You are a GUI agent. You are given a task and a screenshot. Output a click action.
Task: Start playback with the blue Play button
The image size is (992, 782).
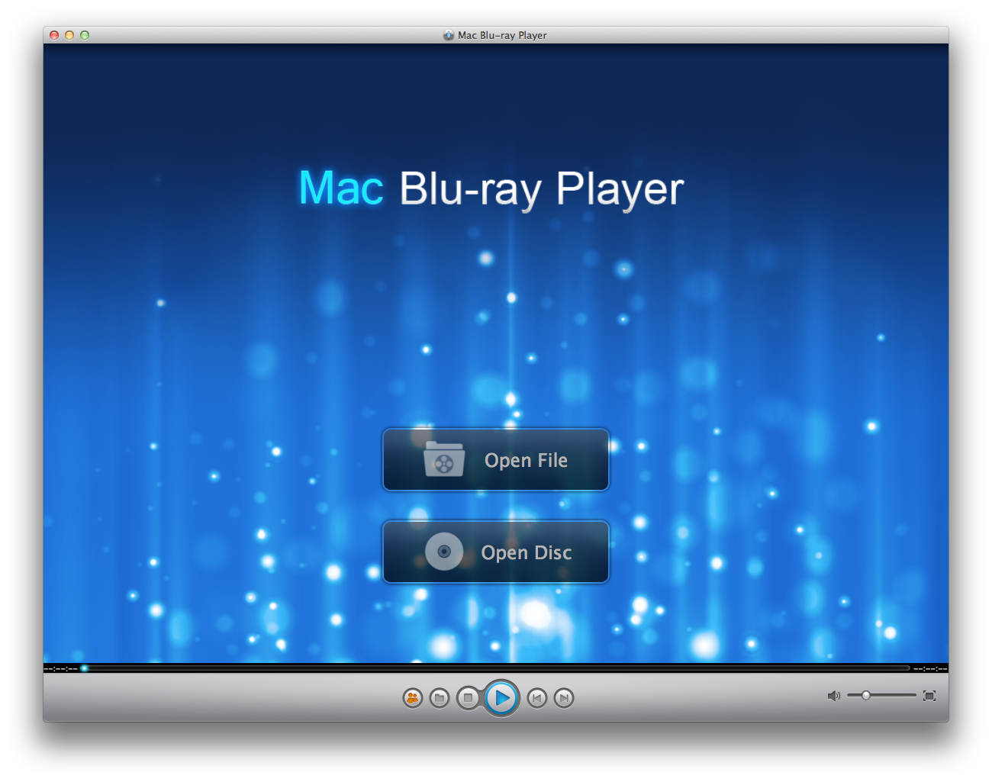pyautogui.click(x=501, y=697)
